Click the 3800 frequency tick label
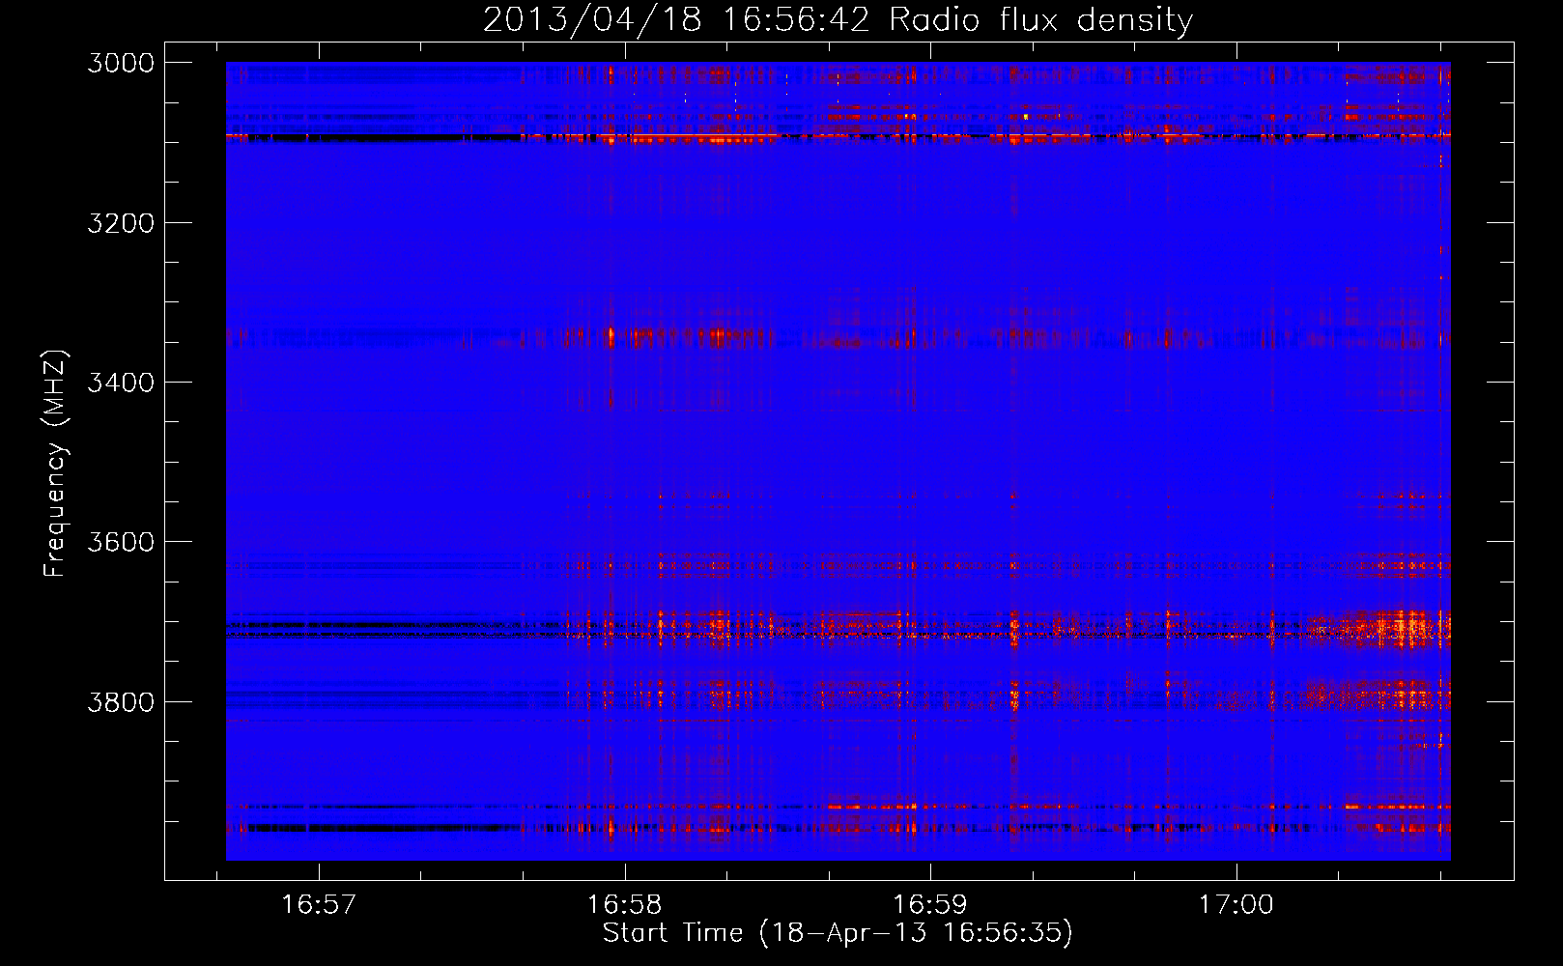Screen dimensions: 1563x966 tap(121, 701)
